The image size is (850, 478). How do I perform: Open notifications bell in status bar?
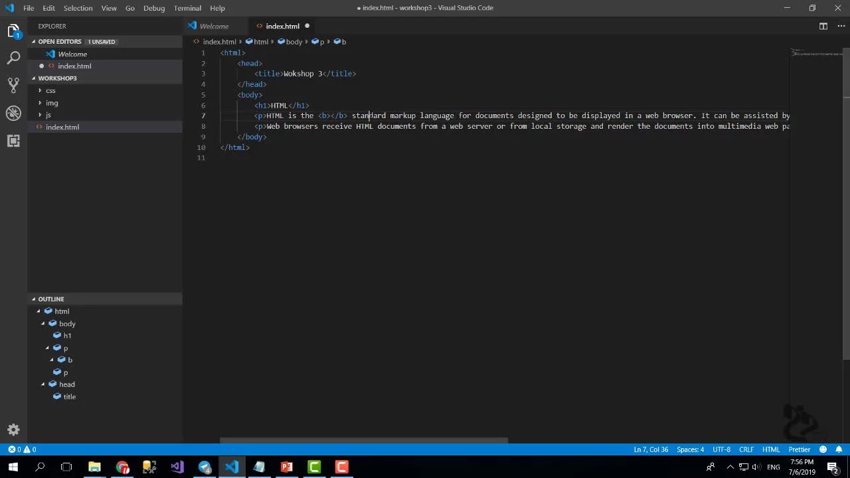pos(839,449)
